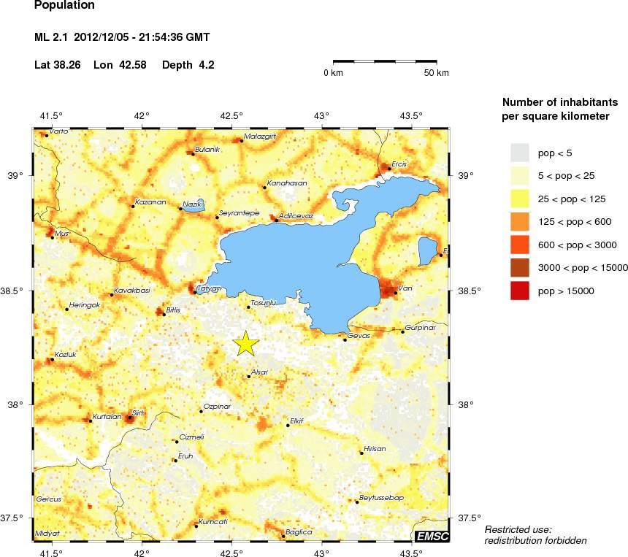The width and height of the screenshot is (628, 557).
Task: Click the distance scale bar
Action: click(385, 62)
